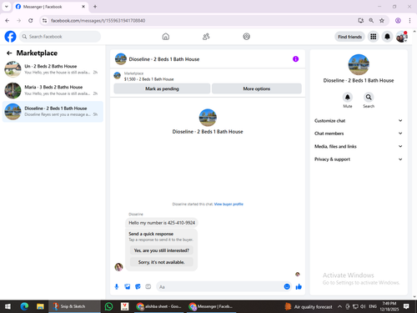This screenshot has height=313, width=417.
Task: Mute the Dioseline chat
Action: pos(348,97)
